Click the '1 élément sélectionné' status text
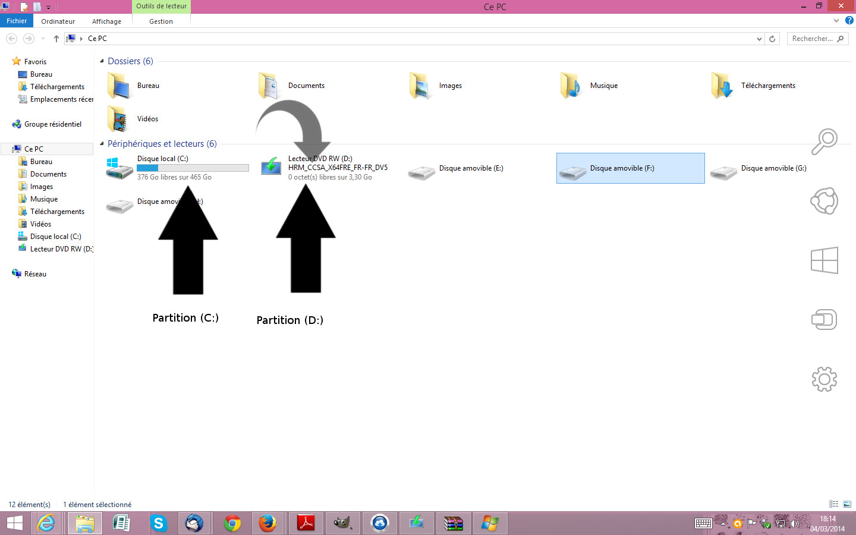Screen dimensions: 856x535 pos(97,505)
